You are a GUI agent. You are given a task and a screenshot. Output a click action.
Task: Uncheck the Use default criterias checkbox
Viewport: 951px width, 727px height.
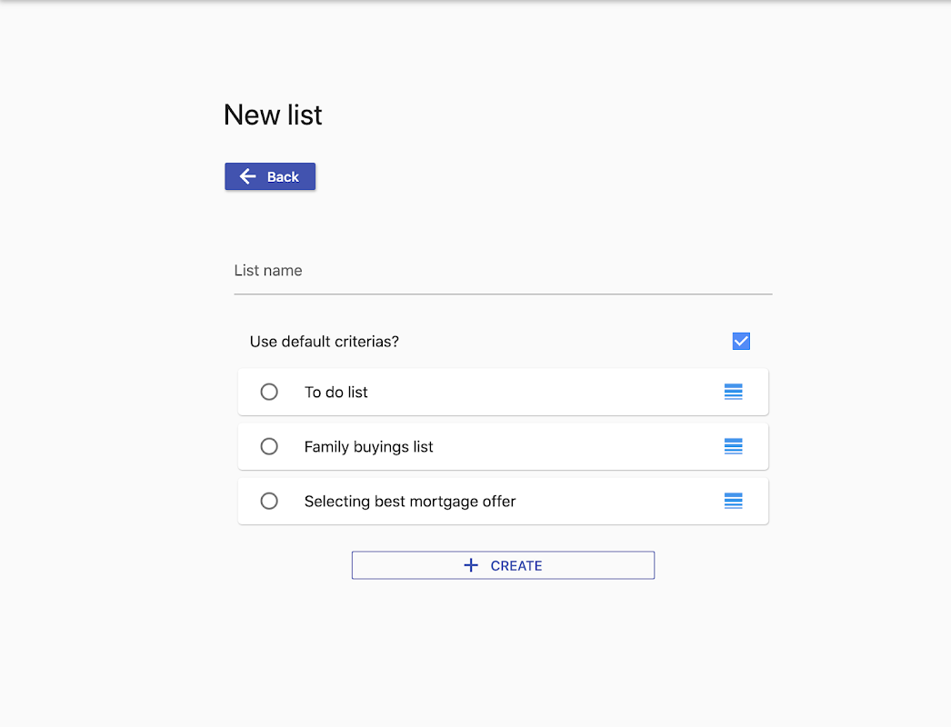point(741,342)
